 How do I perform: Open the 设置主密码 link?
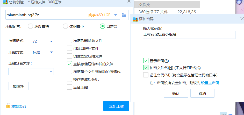pyautogui.click(x=210, y=83)
